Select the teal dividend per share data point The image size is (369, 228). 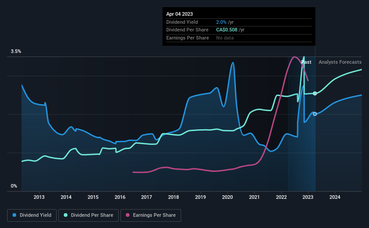[315, 93]
